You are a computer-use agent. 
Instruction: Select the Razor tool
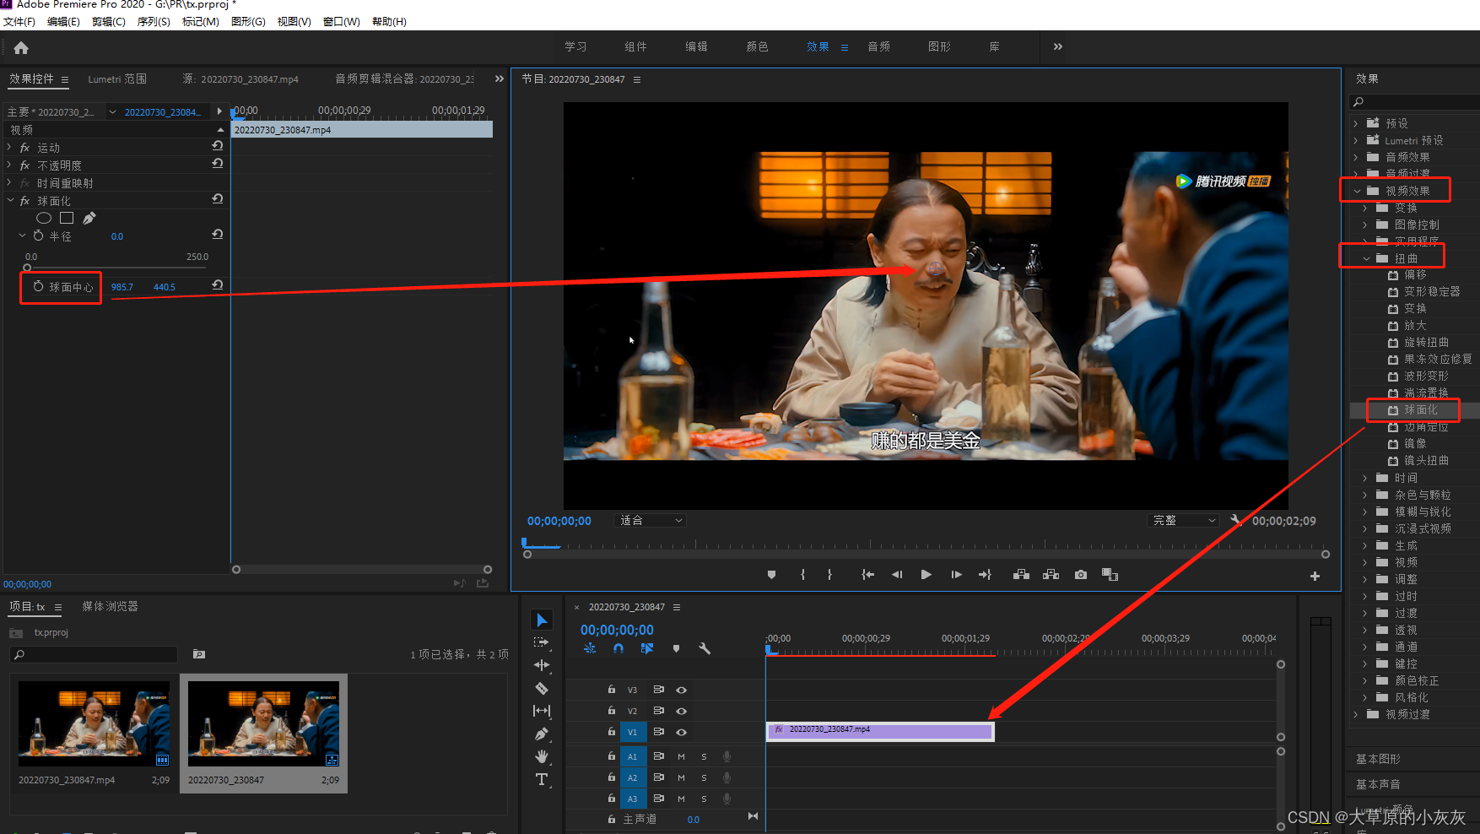[542, 688]
